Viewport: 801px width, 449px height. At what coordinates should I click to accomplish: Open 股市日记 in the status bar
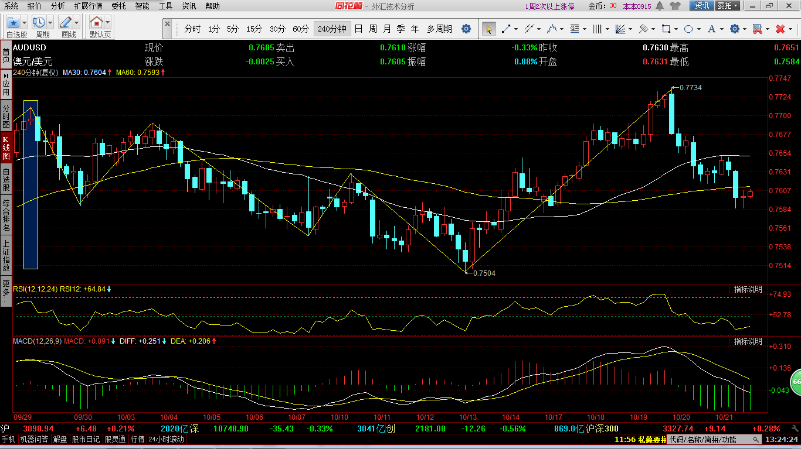[x=86, y=439]
